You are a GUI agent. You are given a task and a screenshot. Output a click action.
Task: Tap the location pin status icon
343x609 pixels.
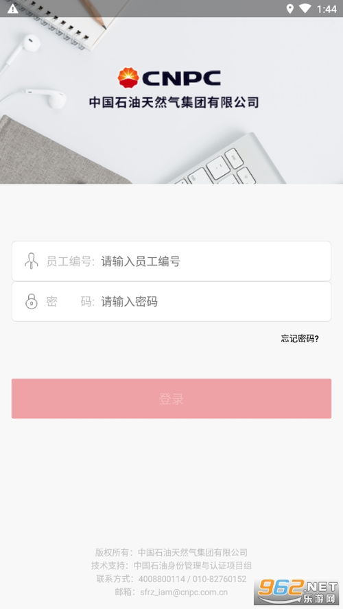(289, 8)
